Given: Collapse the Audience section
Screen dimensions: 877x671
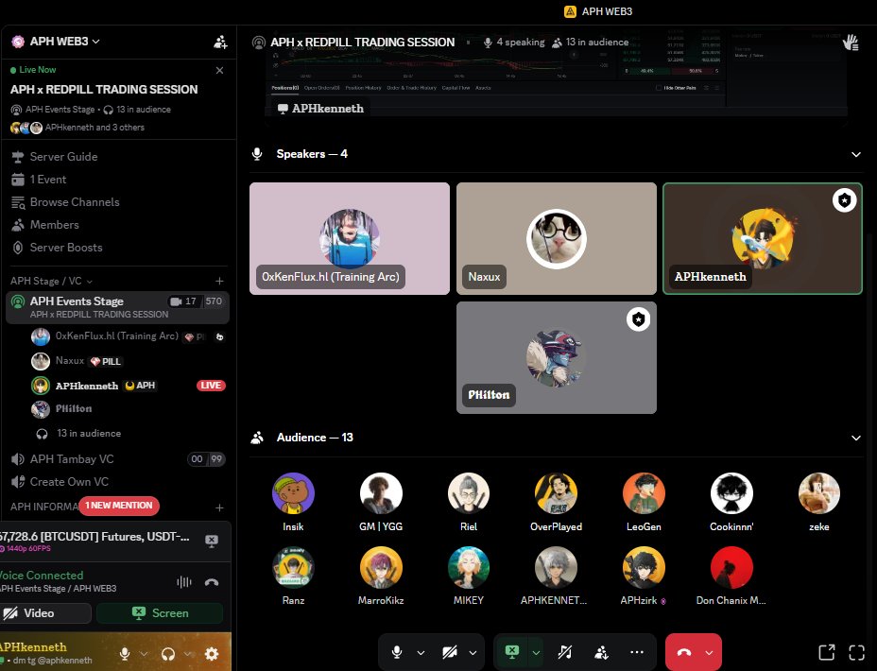Looking at the screenshot, I should coord(856,438).
